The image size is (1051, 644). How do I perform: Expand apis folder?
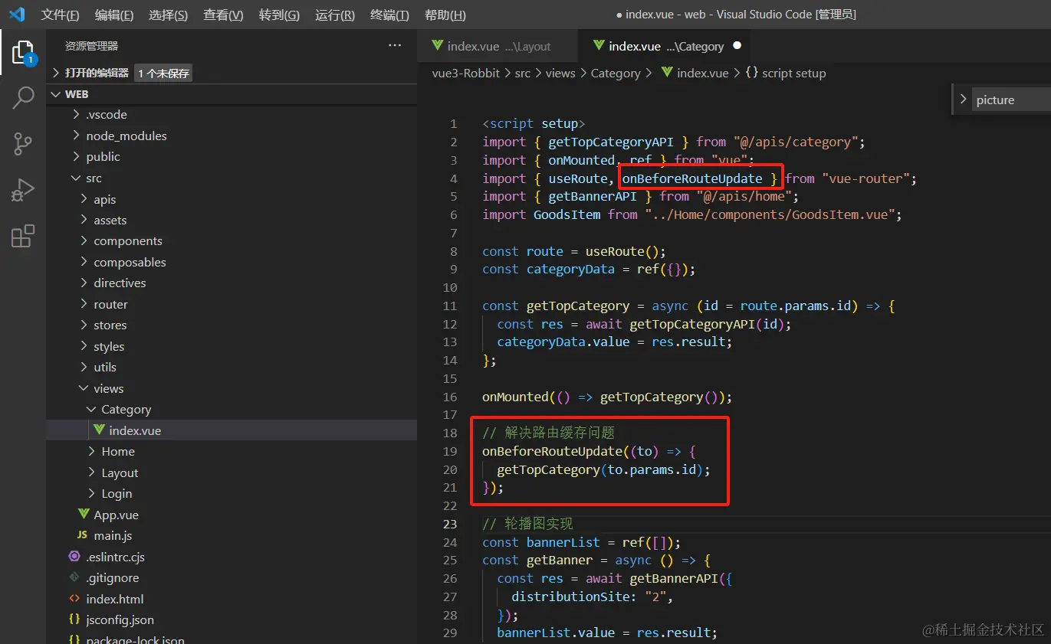(x=232, y=199)
